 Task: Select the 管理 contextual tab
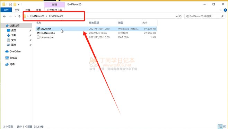point(54,4)
